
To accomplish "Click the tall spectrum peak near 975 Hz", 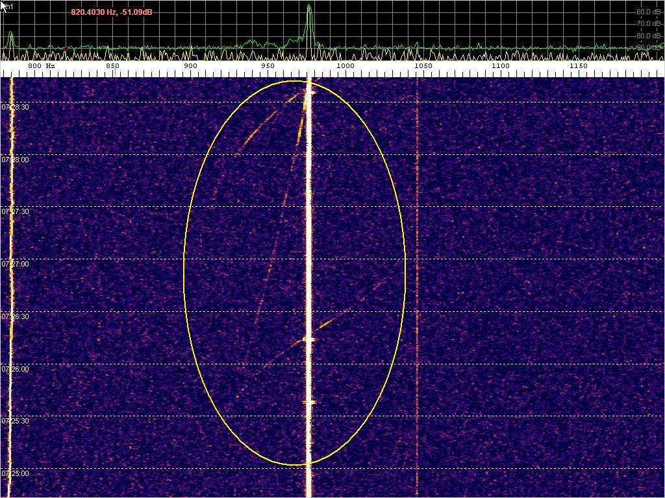I will (309, 13).
